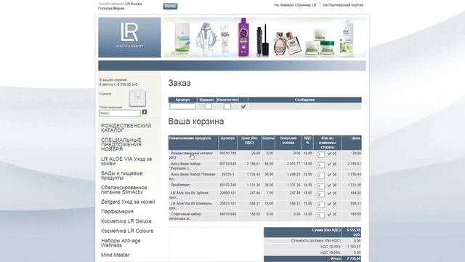Open Косметика LR Colours category

coord(127,231)
